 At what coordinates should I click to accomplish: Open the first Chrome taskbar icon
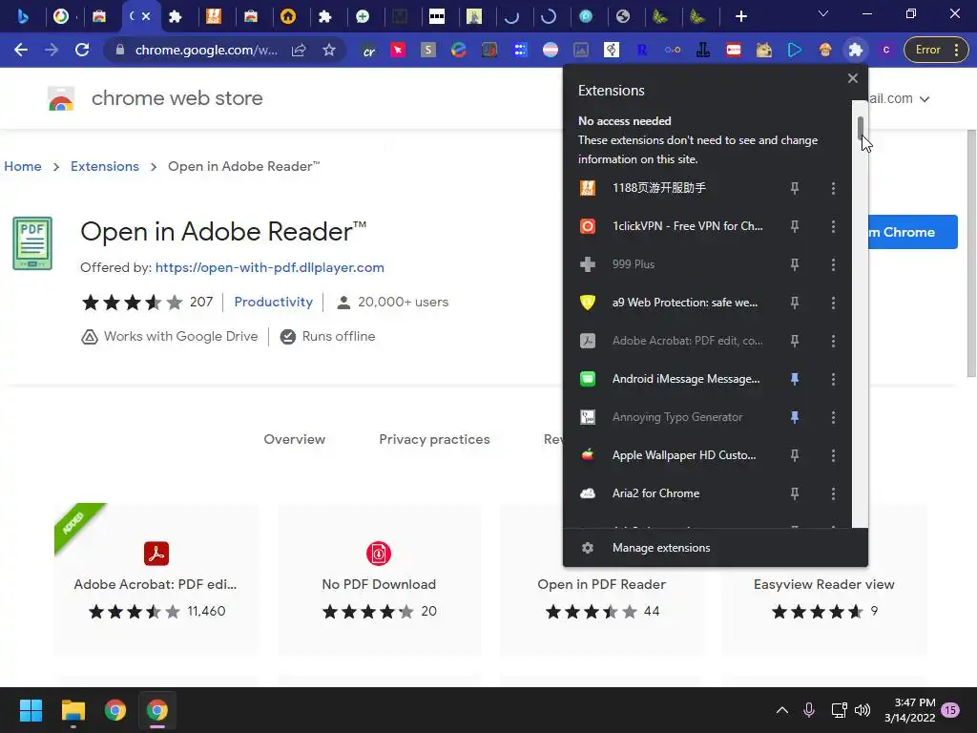click(115, 710)
